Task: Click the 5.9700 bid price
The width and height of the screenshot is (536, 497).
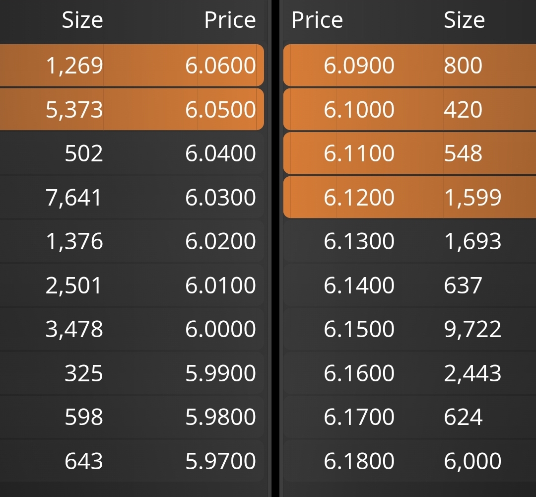Action: click(220, 461)
